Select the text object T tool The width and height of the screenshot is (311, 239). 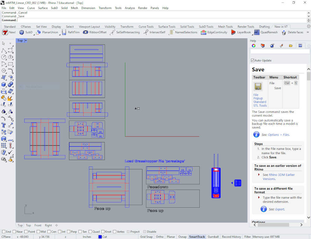(x=3, y=125)
